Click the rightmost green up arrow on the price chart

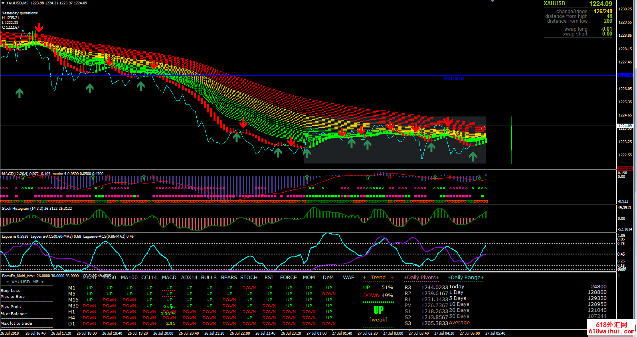pos(473,156)
